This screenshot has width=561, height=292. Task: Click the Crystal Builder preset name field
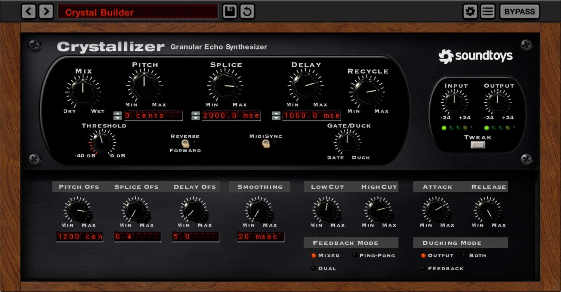point(137,11)
